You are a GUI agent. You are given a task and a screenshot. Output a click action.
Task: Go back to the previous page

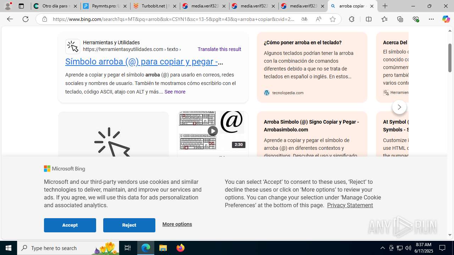[10, 19]
